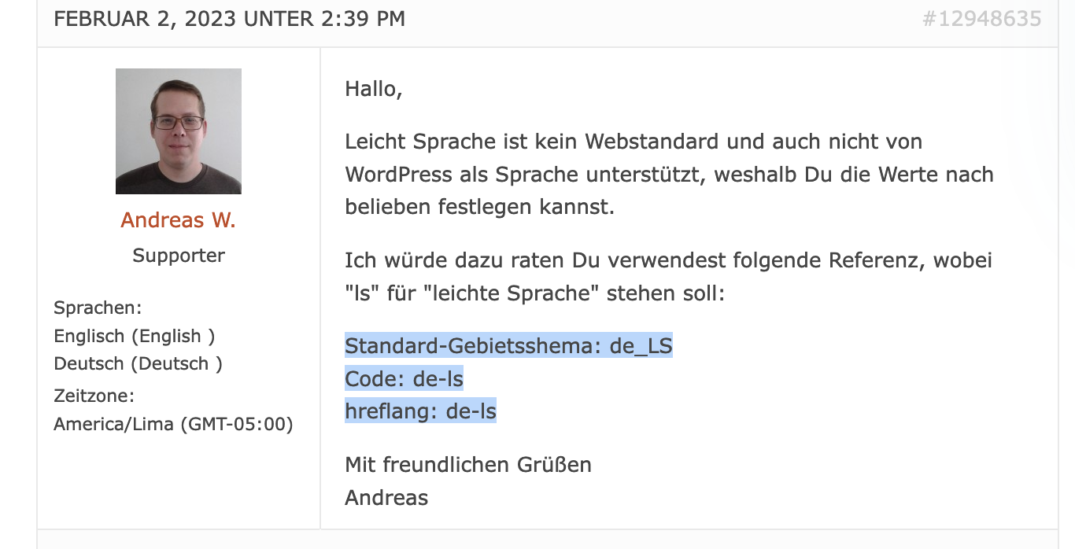Viewport: 1075px width, 549px height.
Task: Click Andreas W. avatar photo
Action: point(179,131)
